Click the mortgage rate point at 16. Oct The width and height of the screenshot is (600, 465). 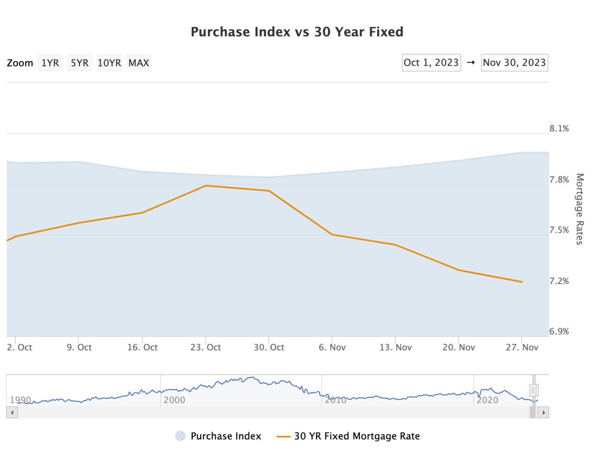142,213
